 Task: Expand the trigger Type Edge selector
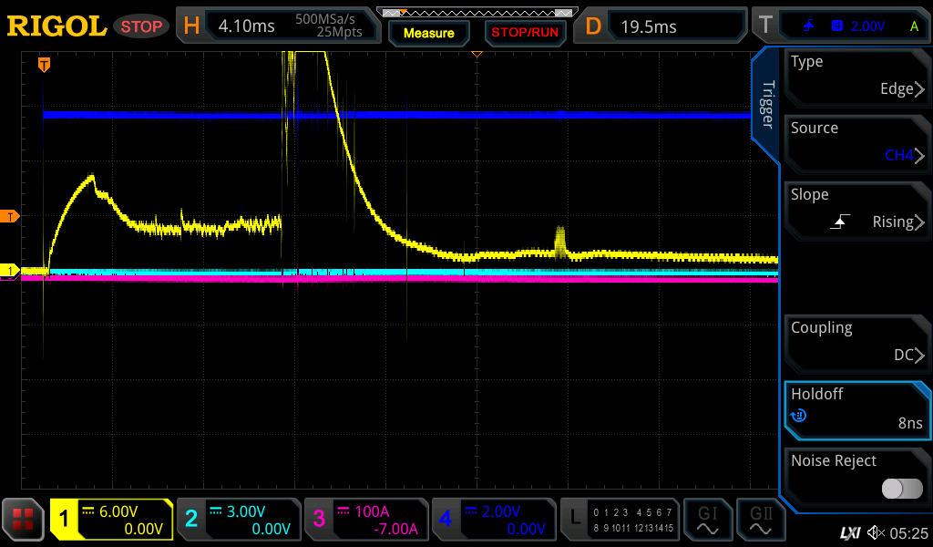(856, 76)
